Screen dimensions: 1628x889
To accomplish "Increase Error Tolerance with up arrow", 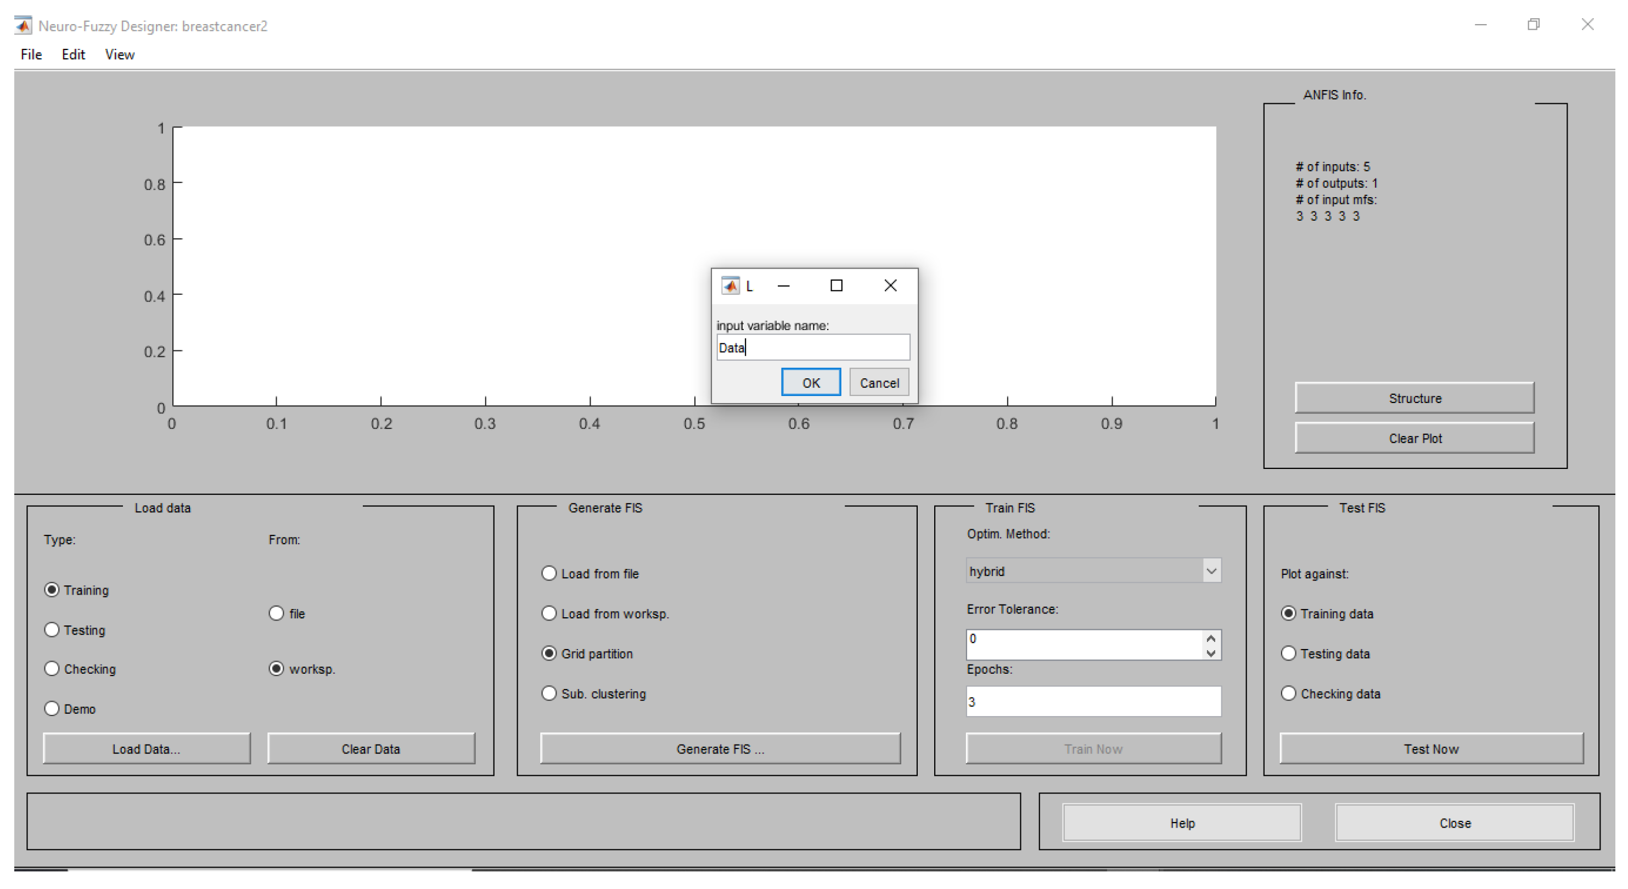I will pos(1211,639).
